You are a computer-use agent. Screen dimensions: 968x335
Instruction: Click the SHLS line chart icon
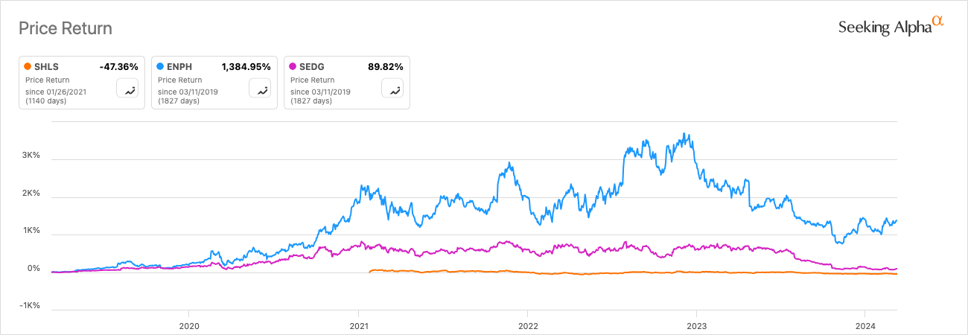click(x=130, y=89)
